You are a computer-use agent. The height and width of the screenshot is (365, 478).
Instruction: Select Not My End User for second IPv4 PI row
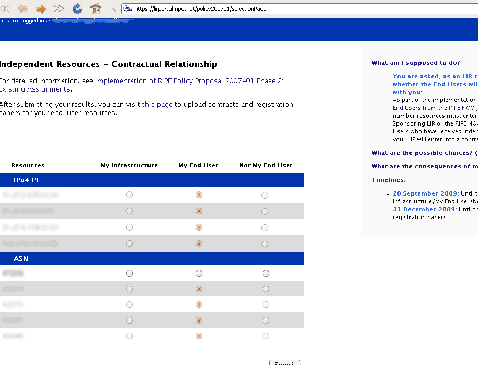[265, 211]
